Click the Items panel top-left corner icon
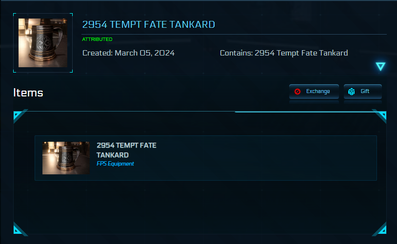The height and width of the screenshot is (244, 397). point(18,115)
